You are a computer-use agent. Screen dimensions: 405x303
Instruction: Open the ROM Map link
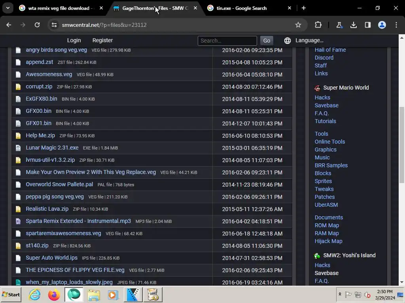(x=327, y=225)
